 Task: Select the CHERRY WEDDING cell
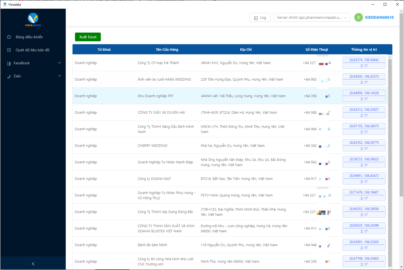(152, 145)
